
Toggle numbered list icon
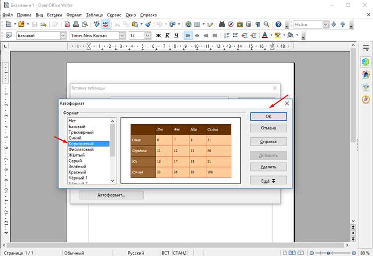tap(227, 35)
